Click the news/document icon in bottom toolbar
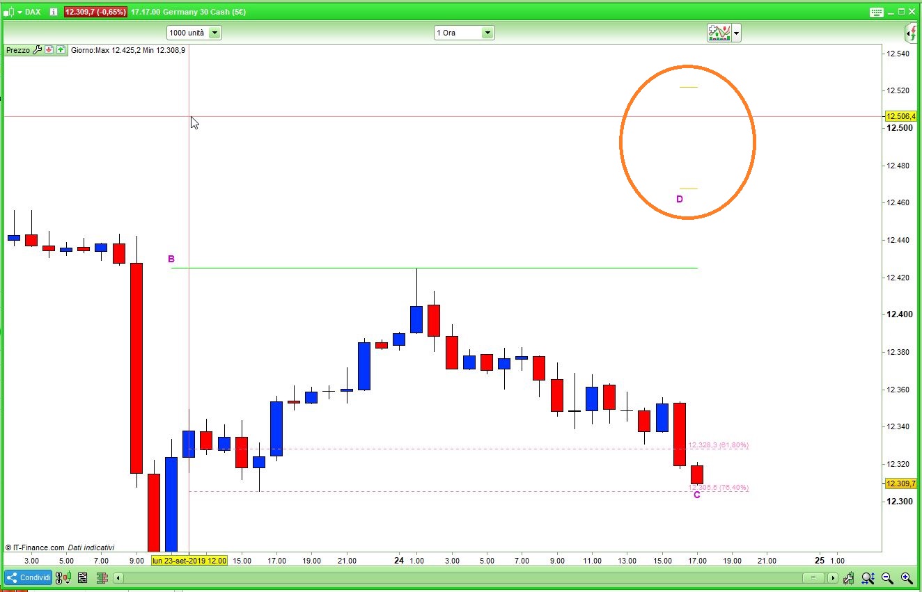 click(x=83, y=577)
